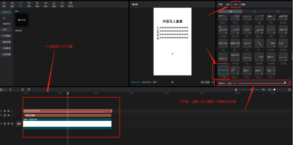Click the playhead marker on timeline ruler
293x145 pixels.
[68, 93]
